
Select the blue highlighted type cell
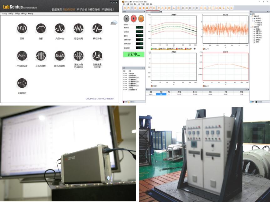click(x=161, y=94)
